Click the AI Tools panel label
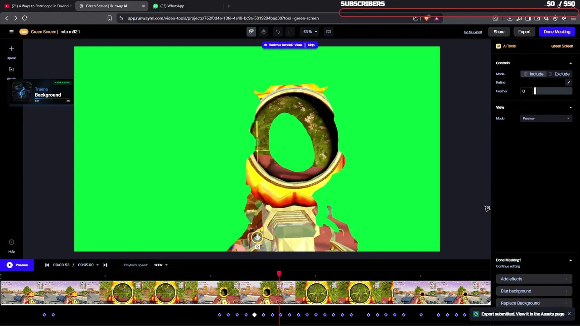 (509, 46)
